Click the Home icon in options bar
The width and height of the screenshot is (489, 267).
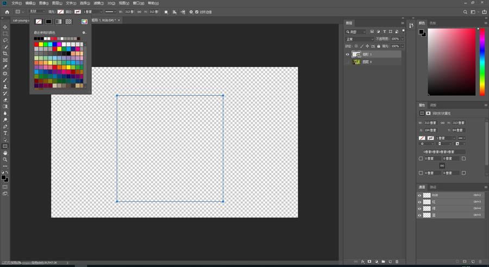click(x=7, y=11)
